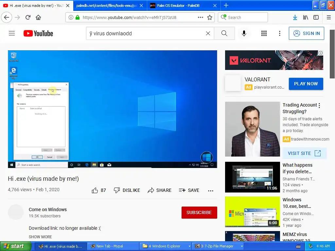The height and width of the screenshot is (251, 335).
Task: Open a new browser tab with plus
Action: tap(226, 5)
